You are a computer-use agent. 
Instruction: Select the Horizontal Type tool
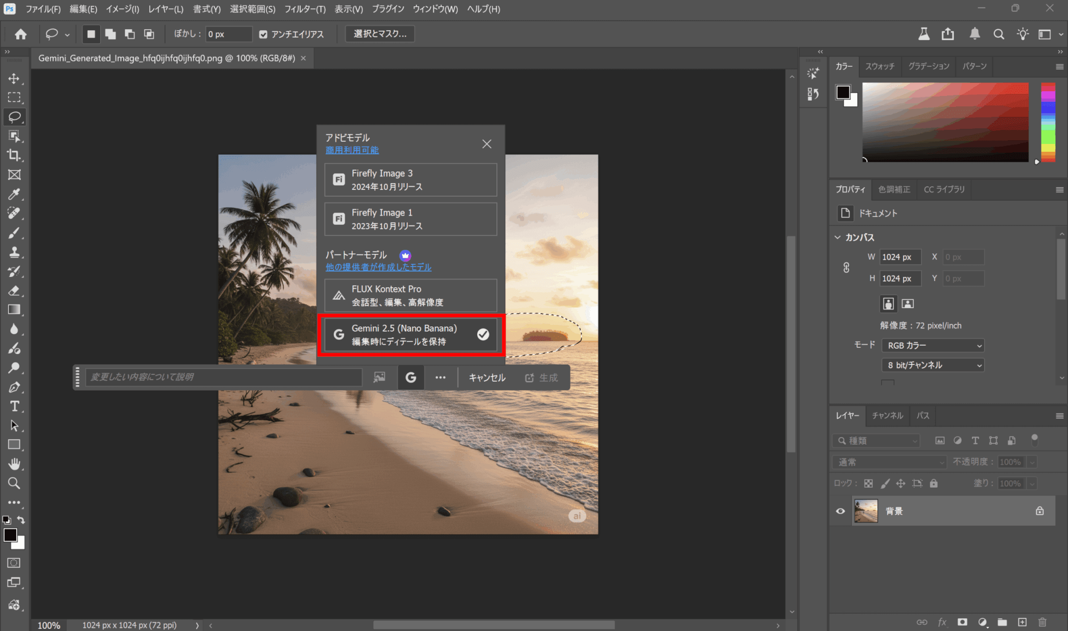pos(14,406)
